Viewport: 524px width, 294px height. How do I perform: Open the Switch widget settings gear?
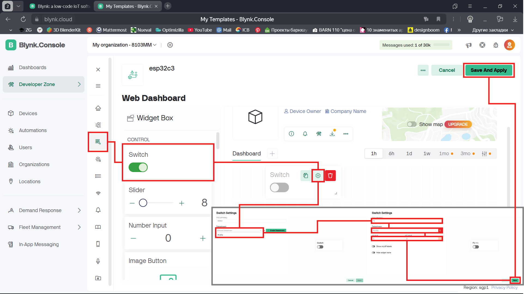(x=318, y=176)
